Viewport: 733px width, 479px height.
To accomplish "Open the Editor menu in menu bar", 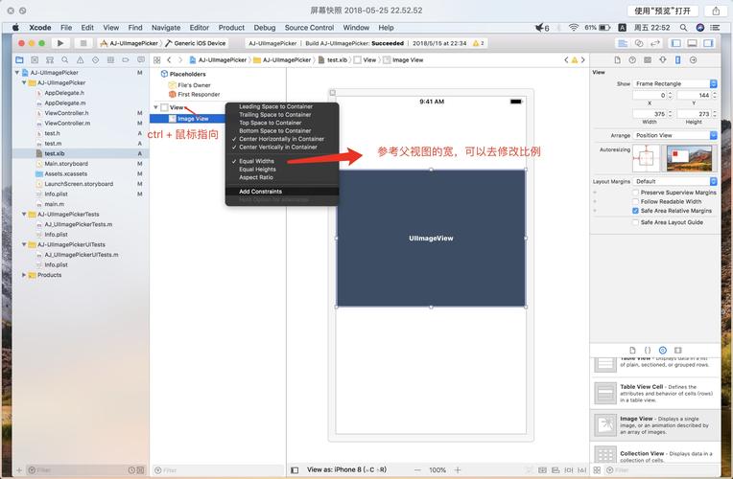I will (x=200, y=28).
